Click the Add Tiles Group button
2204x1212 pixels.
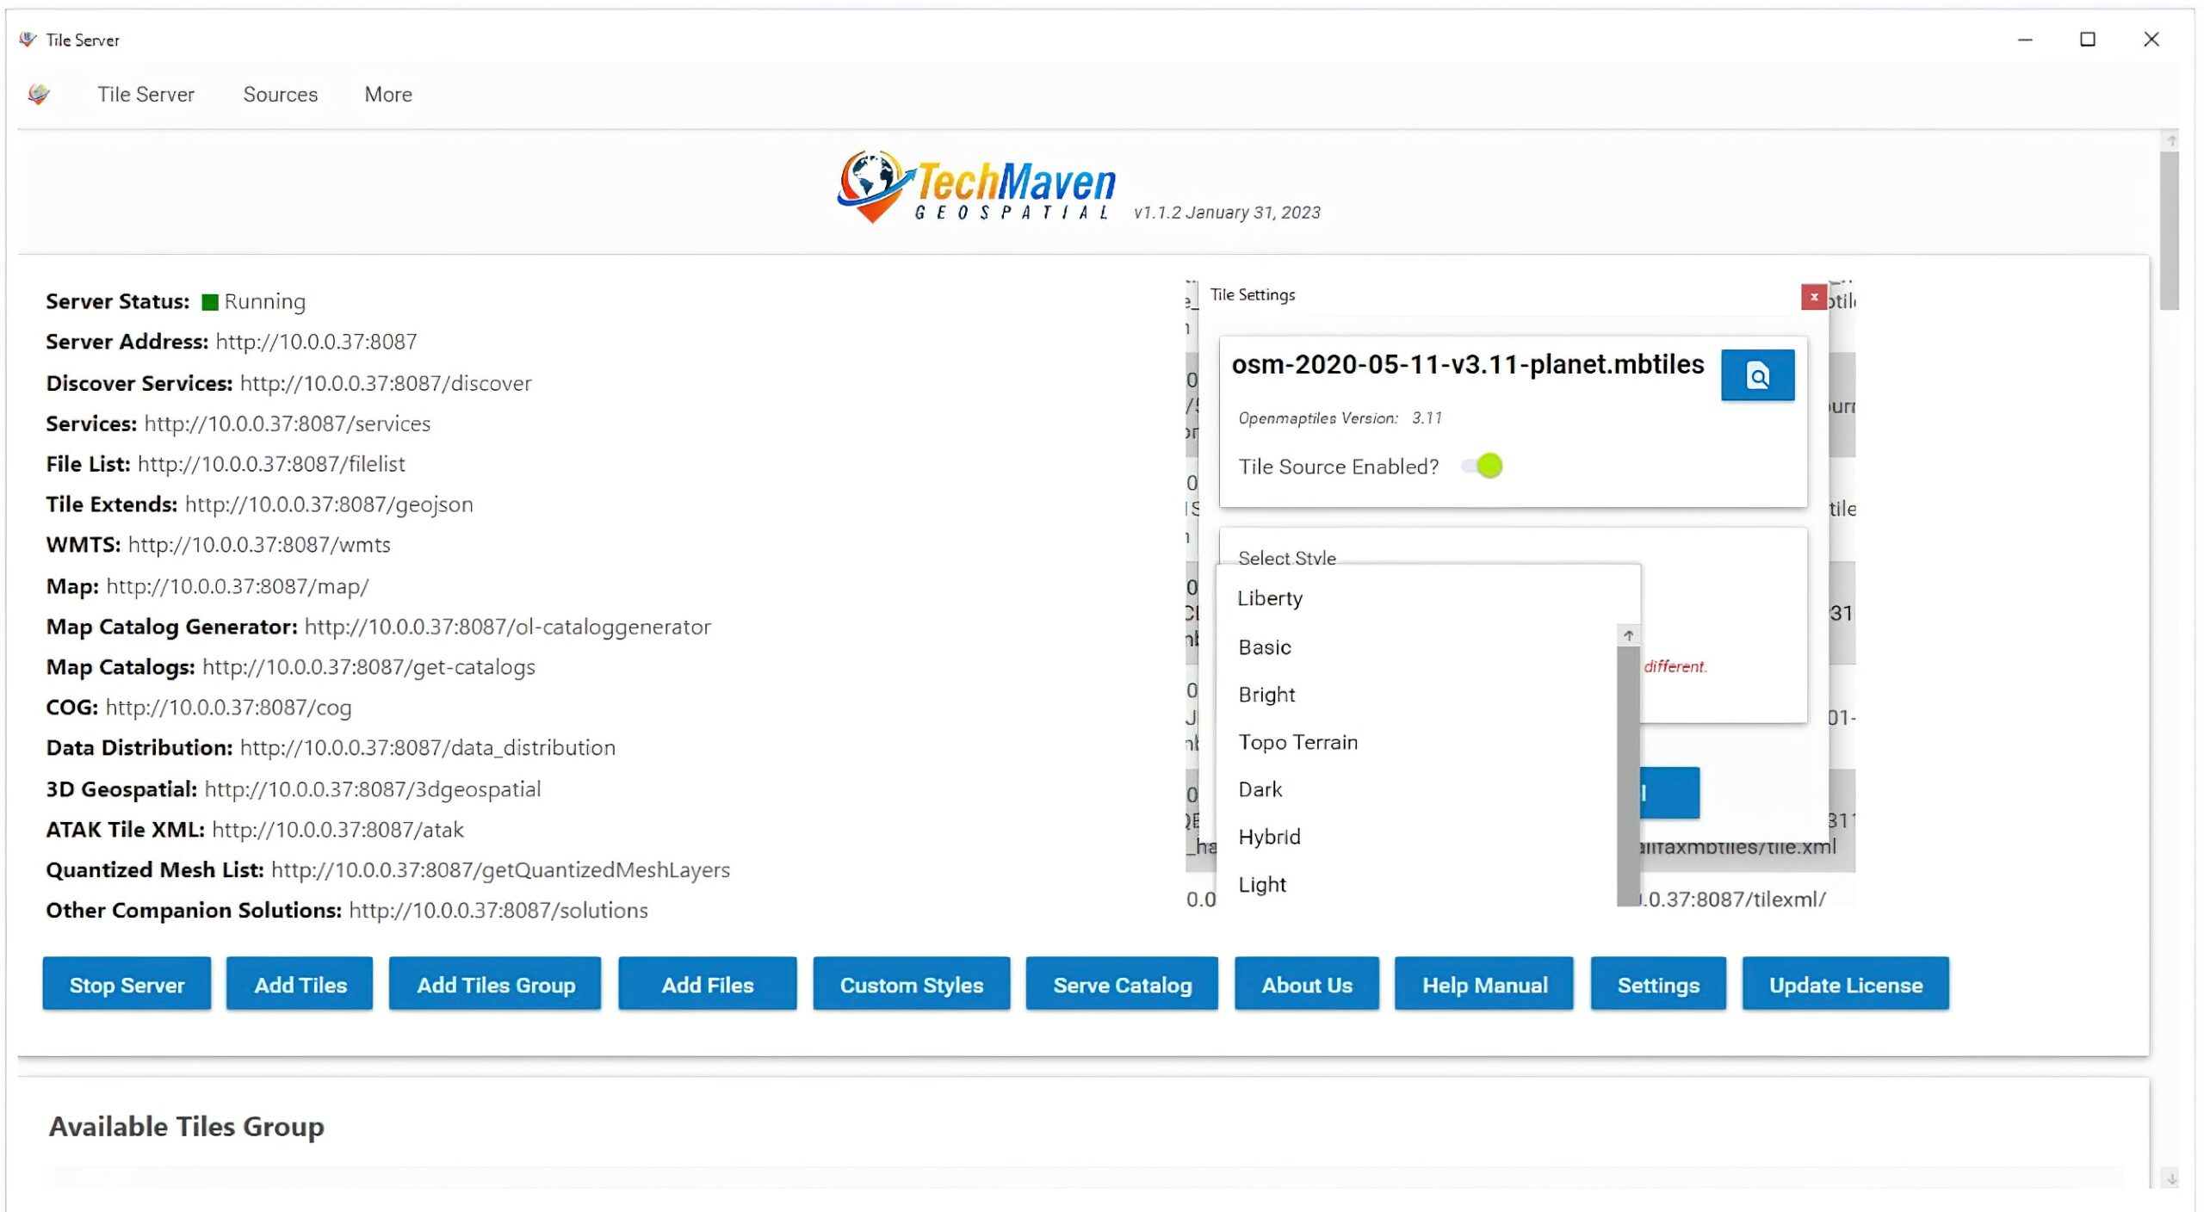coord(495,984)
